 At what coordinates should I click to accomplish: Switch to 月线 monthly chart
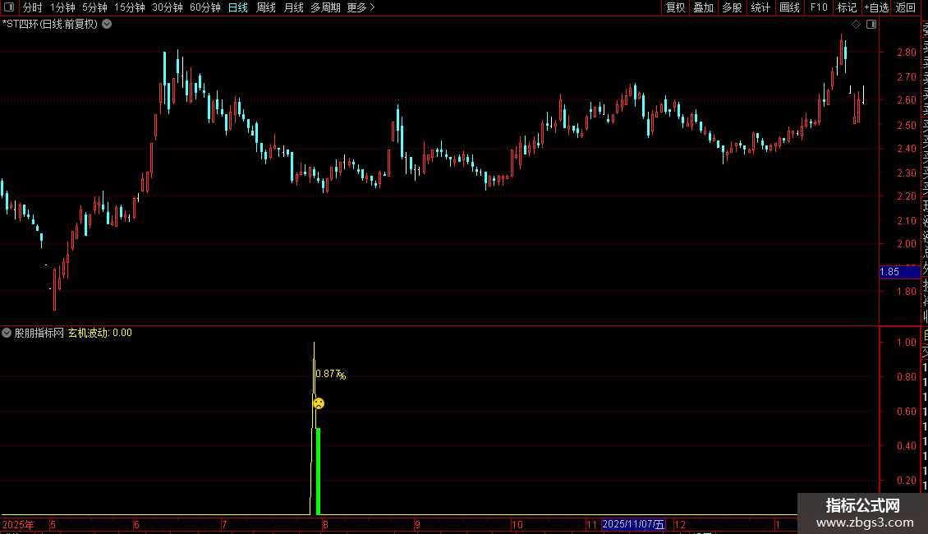tap(293, 7)
